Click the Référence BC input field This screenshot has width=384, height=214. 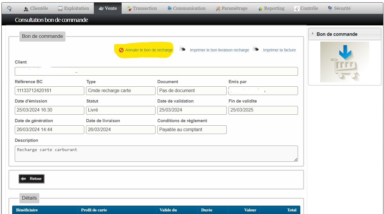(49, 91)
